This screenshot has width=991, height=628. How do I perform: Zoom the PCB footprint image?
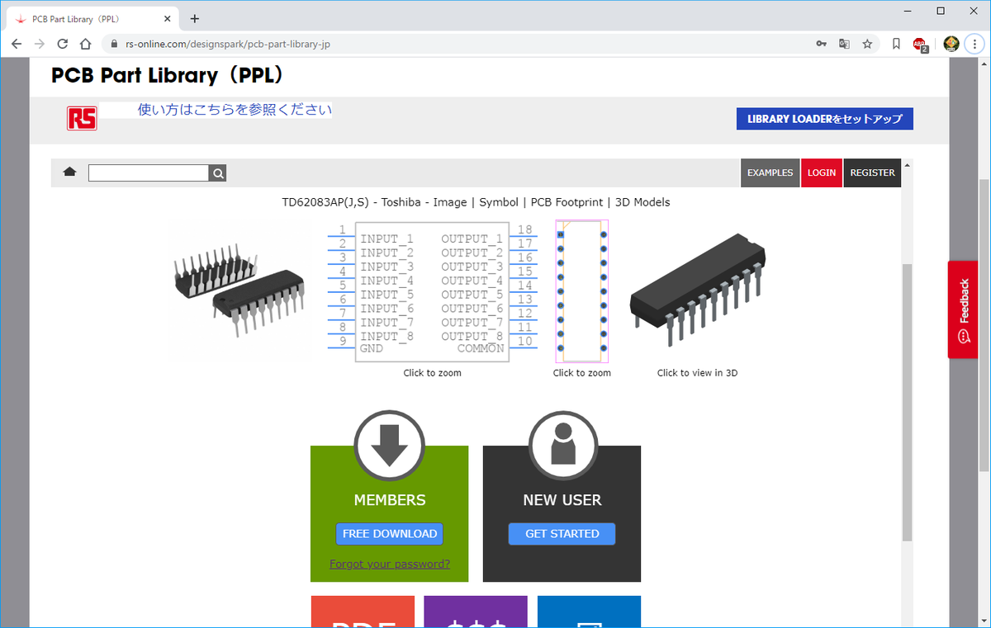coord(582,291)
